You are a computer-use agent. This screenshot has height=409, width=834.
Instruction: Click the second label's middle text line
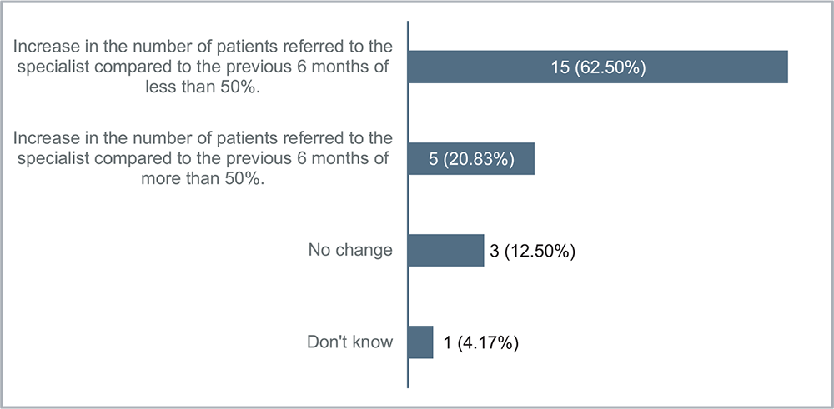coord(202,159)
